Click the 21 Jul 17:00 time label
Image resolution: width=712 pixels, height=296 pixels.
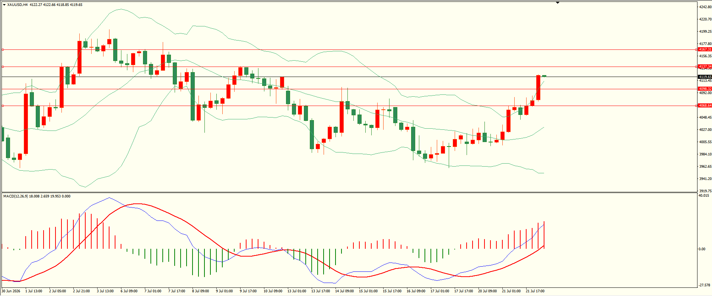535,291
